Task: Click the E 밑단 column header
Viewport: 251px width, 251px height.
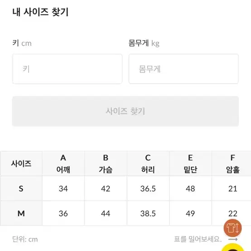Action: click(190, 164)
